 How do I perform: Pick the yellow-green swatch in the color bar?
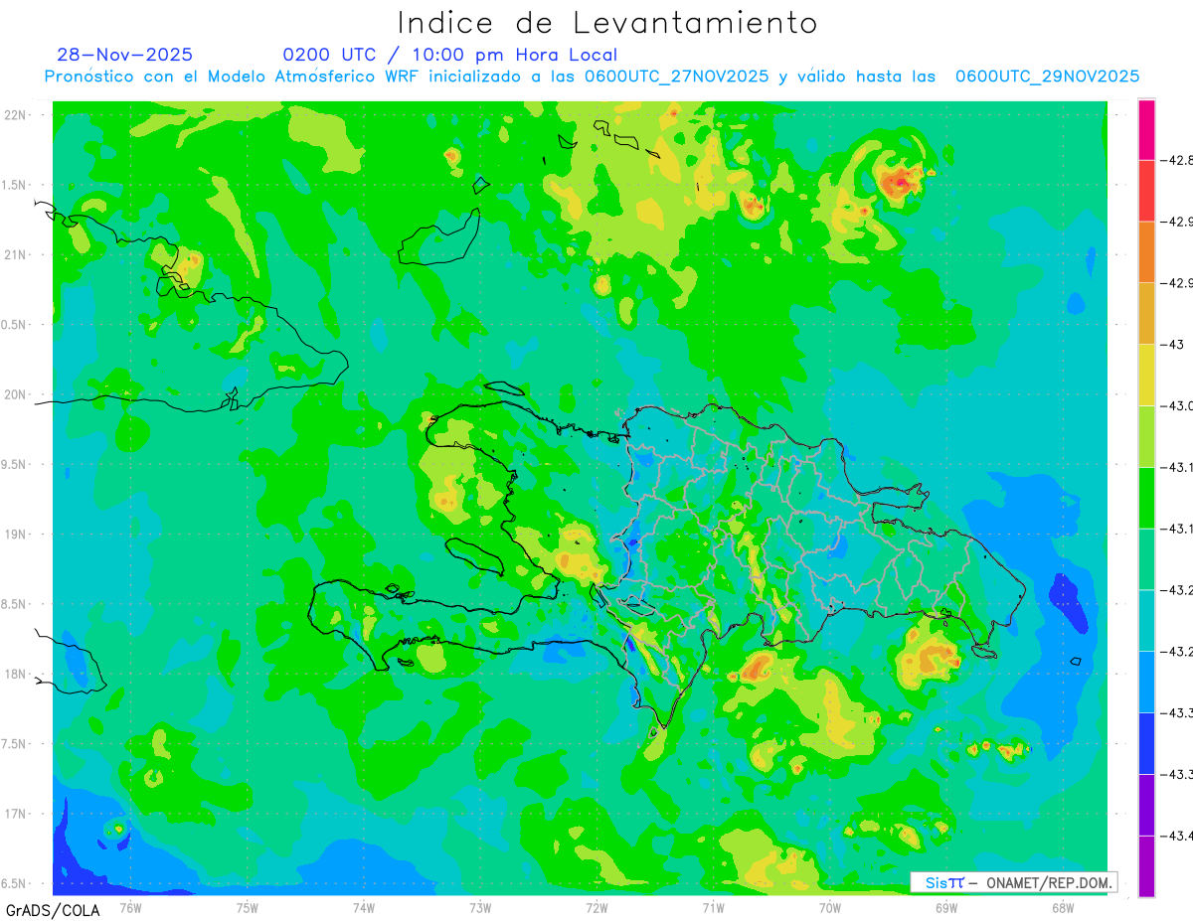[x=1146, y=436]
